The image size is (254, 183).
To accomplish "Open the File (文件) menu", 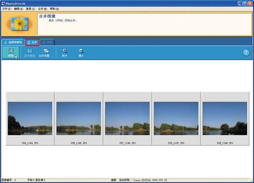I will (x=6, y=9).
